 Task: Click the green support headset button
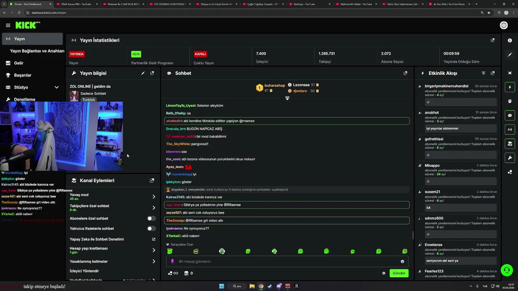(507, 270)
